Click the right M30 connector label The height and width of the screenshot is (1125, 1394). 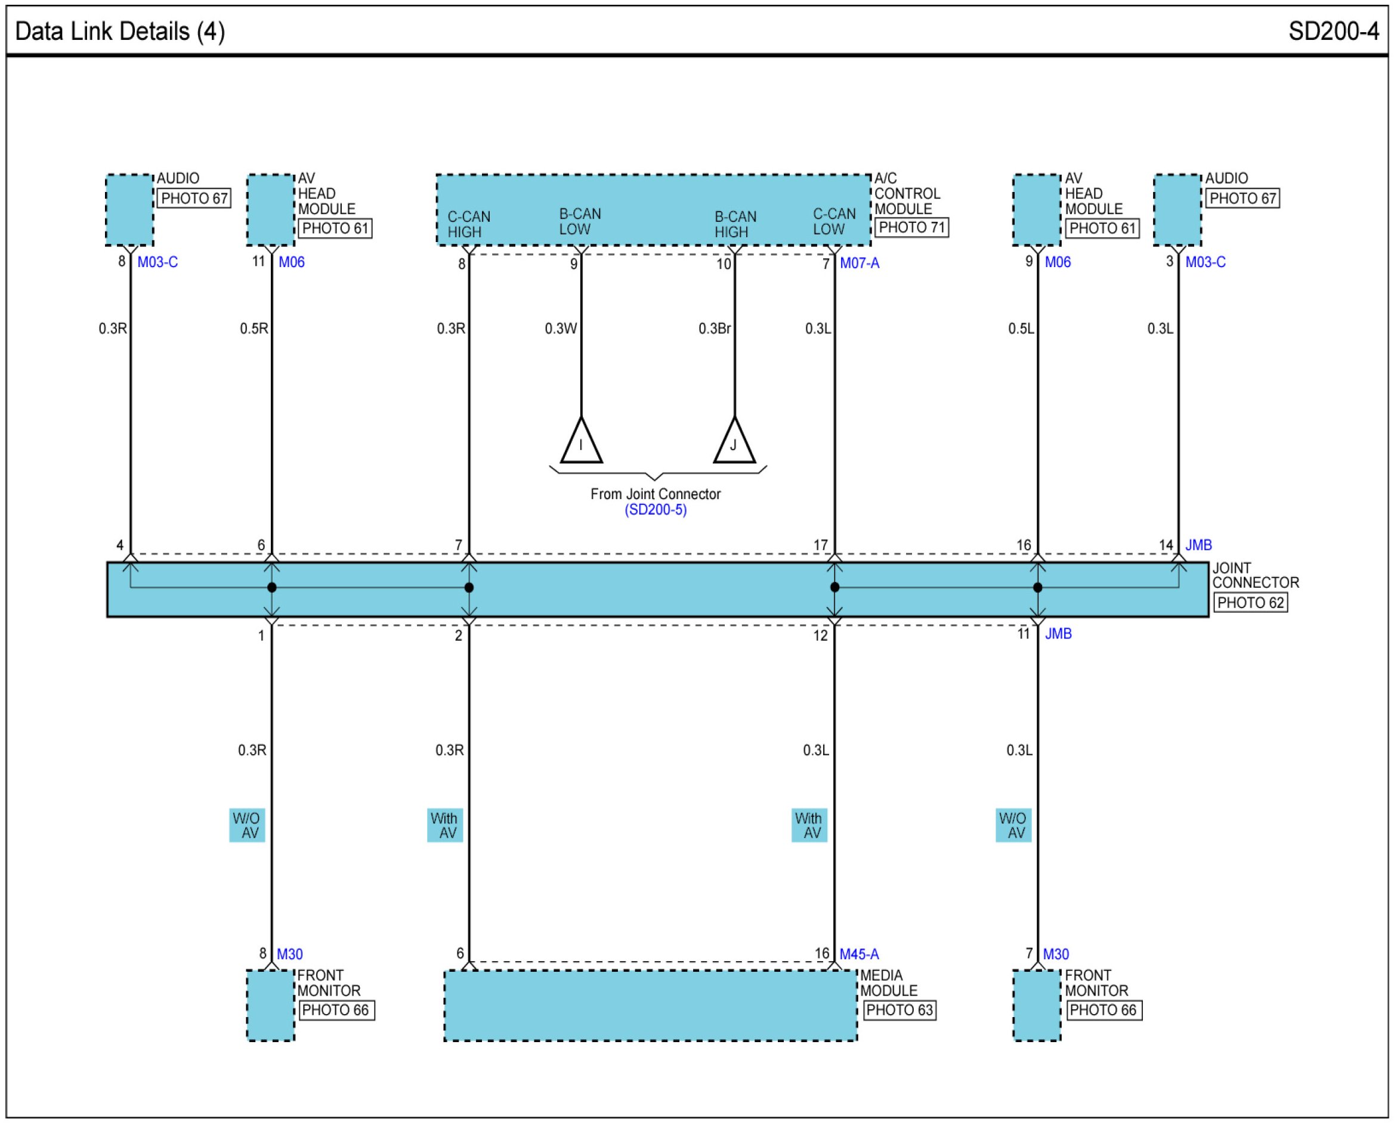1056,954
